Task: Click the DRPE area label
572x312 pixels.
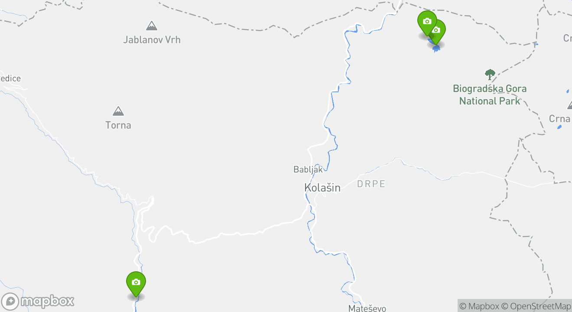Action: (371, 184)
